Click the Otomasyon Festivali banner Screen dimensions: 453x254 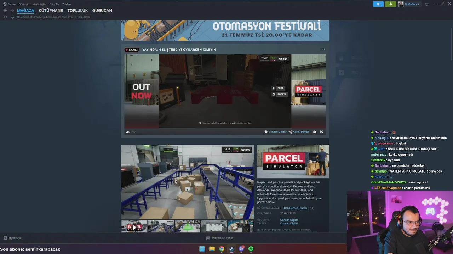(x=225, y=30)
